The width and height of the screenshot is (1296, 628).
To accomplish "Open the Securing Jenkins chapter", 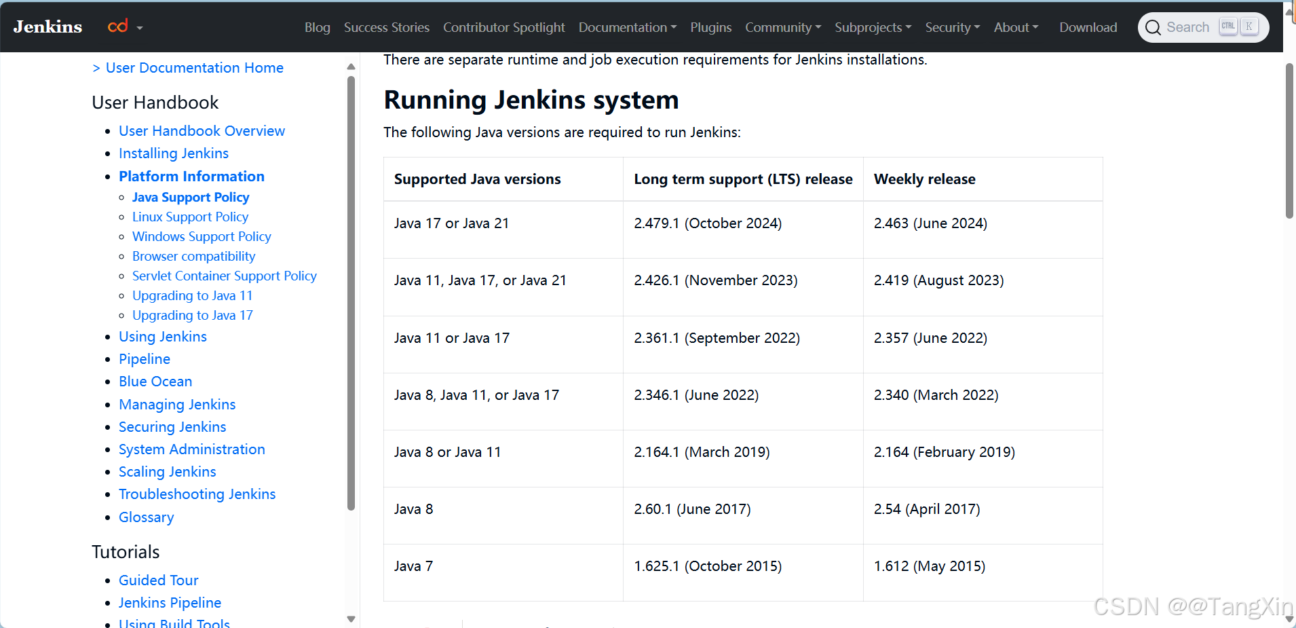I will [x=172, y=427].
